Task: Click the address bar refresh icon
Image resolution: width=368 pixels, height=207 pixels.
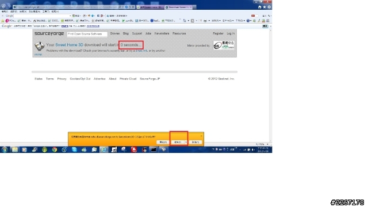Action: (130, 7)
